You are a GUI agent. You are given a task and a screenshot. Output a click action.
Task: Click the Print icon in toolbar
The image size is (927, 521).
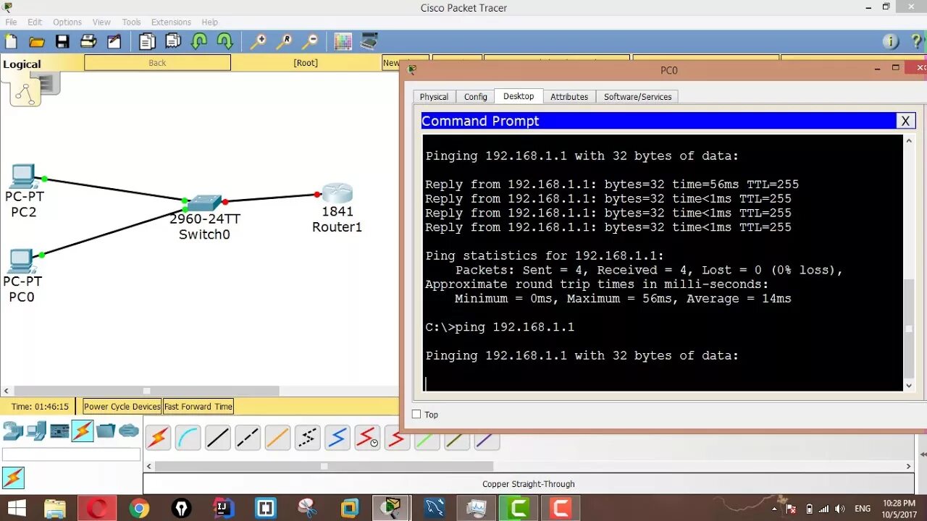click(88, 41)
